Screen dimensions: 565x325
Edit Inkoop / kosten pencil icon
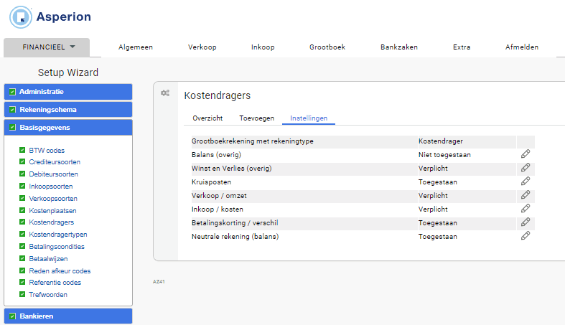click(x=526, y=209)
